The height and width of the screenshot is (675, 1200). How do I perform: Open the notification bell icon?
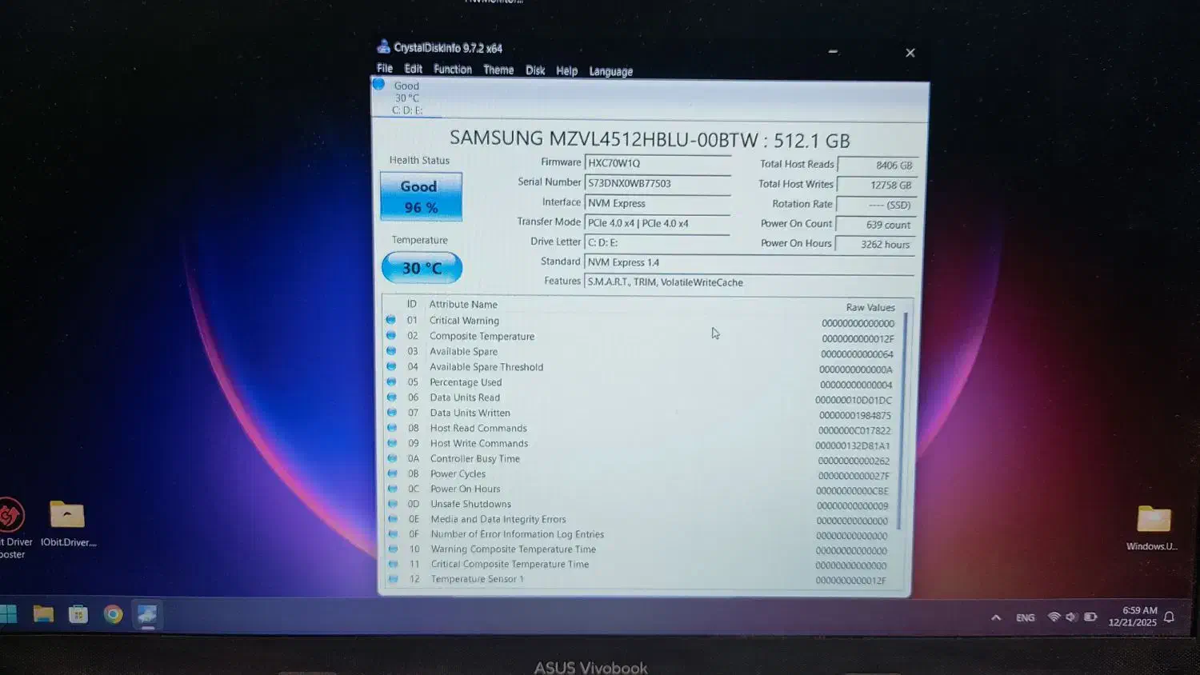(1169, 617)
